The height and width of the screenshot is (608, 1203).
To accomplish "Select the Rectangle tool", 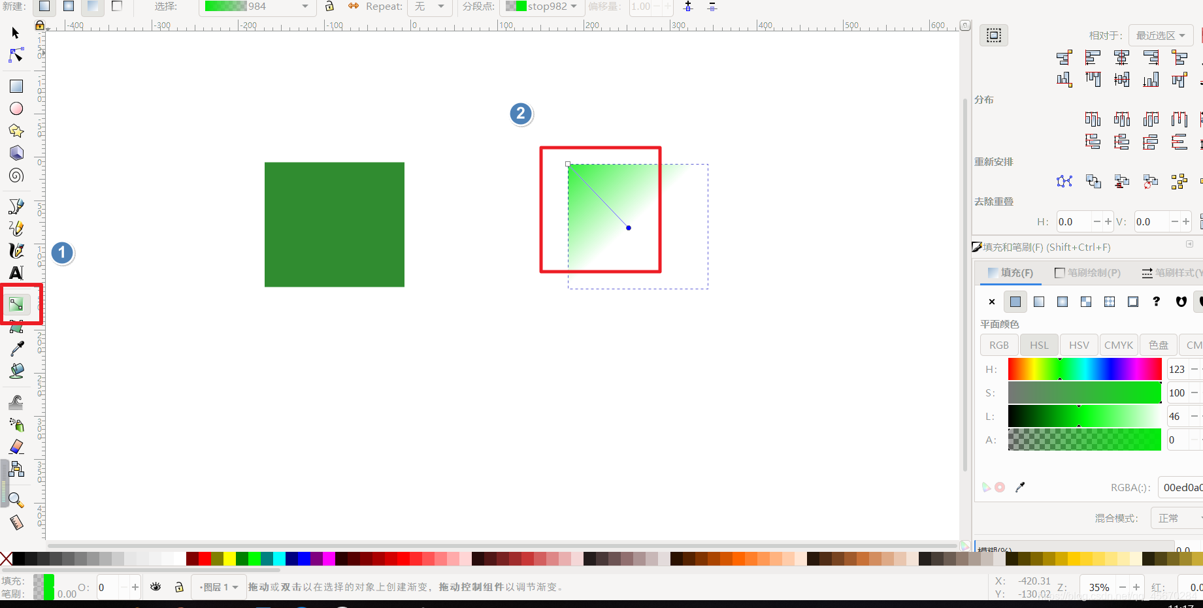I will (16, 86).
